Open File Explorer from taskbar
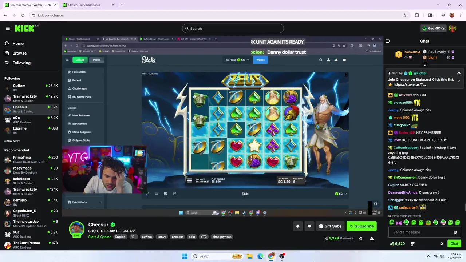 (x=250, y=256)
